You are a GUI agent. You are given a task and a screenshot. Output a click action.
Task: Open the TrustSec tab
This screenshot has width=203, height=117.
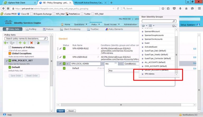pos(93,29)
